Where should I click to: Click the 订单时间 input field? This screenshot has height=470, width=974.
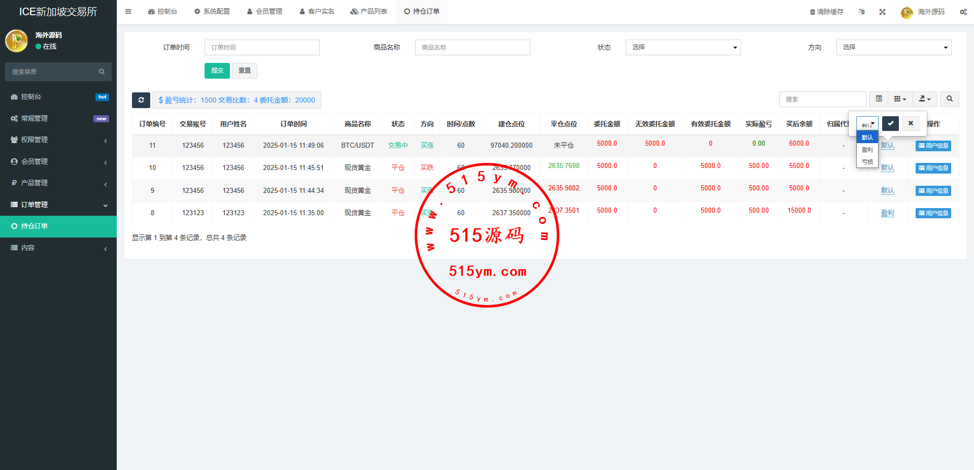pos(262,47)
